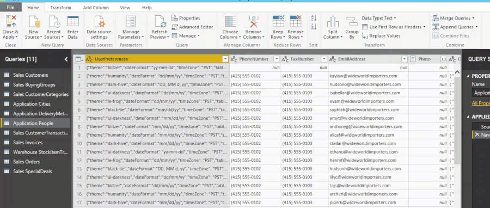490x208 pixels.
Task: Select the Warehouse StockItemTr... query
Action: [x=35, y=152]
